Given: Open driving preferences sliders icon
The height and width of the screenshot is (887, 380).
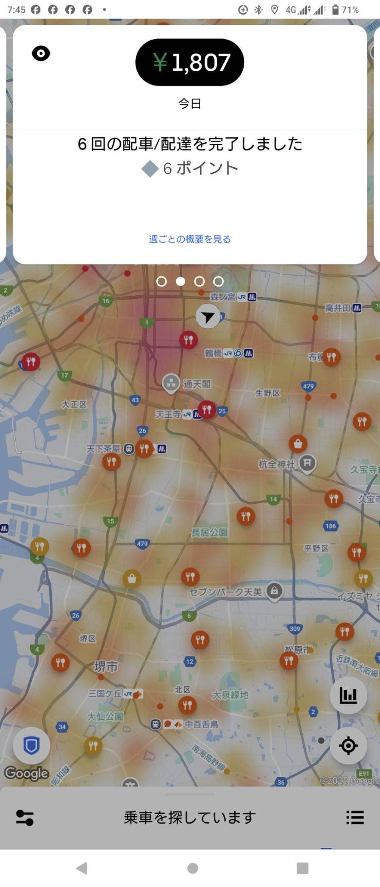Looking at the screenshot, I should pos(25,817).
